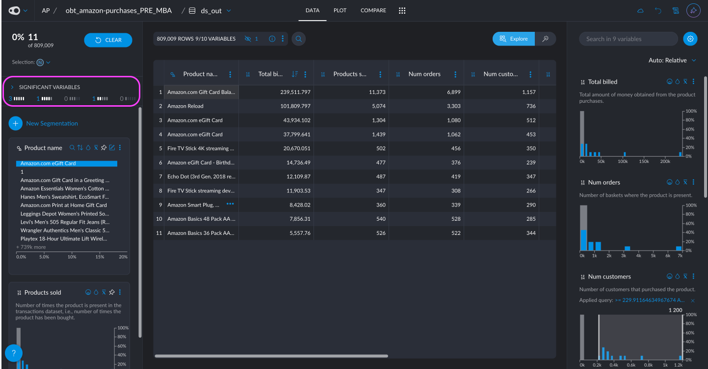The image size is (708, 369).
Task: Open Num orders column options menu
Action: (x=455, y=74)
